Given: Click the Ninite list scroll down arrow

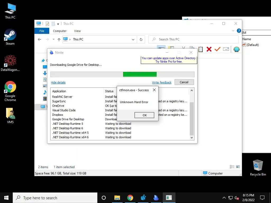Looking at the screenshot, I should pos(192,137).
